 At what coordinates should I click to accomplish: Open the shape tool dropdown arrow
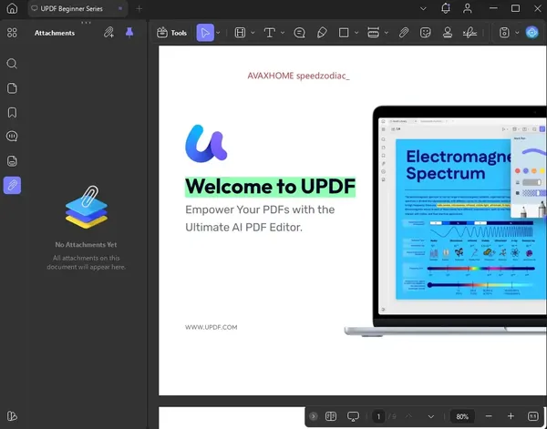[x=356, y=33]
